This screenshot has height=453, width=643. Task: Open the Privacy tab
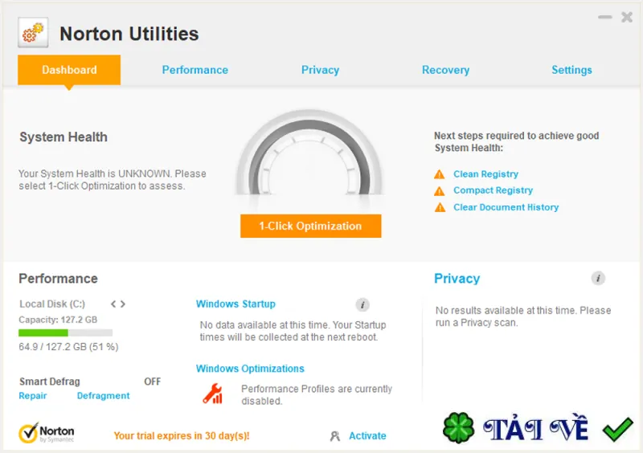[x=320, y=70]
